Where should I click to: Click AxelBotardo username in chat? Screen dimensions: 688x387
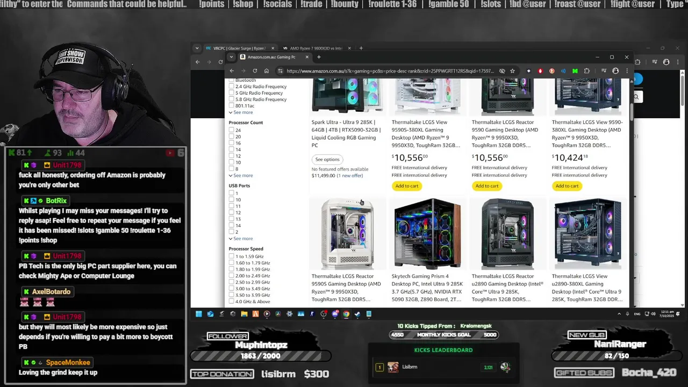tap(51, 291)
